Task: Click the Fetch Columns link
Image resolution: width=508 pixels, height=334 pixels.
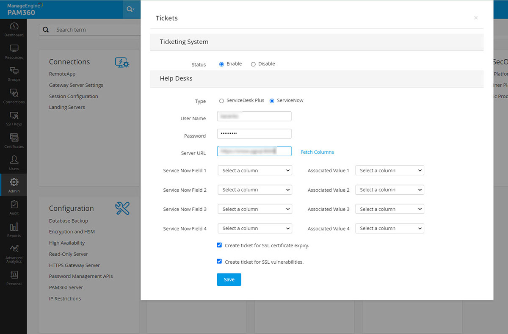Action: tap(317, 152)
